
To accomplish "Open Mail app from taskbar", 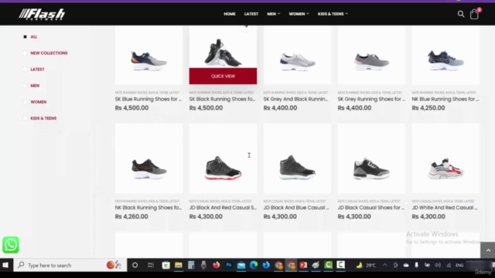I will (x=241, y=265).
